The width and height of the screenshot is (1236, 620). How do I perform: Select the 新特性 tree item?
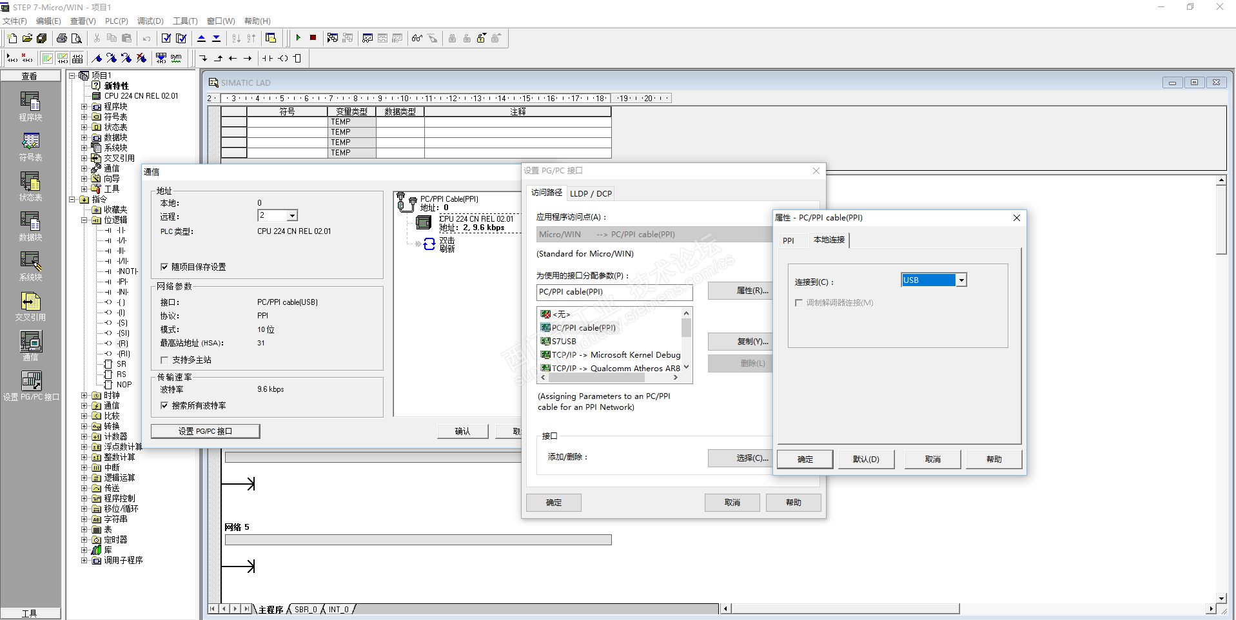point(116,86)
